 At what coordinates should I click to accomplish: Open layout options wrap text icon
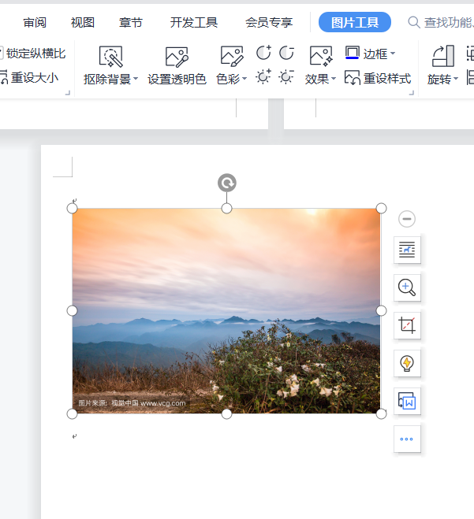407,250
